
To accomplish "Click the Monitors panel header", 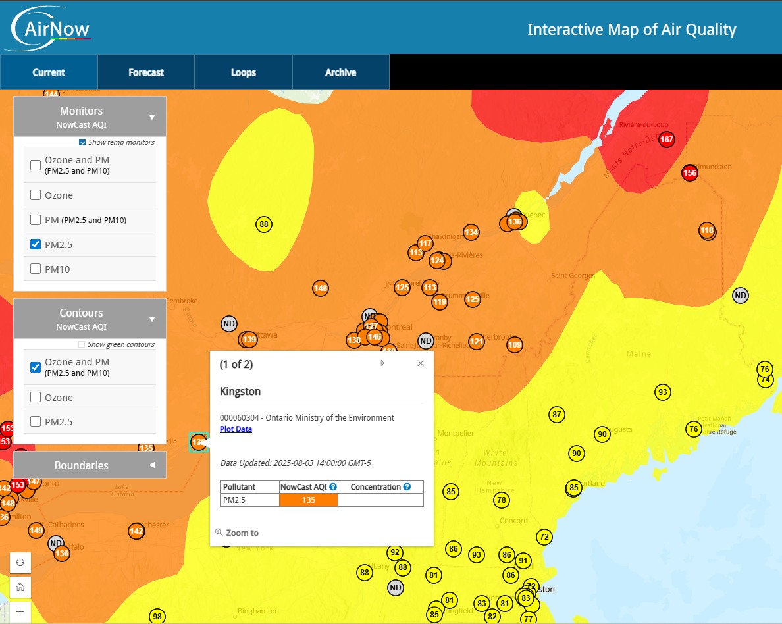I will (x=90, y=117).
